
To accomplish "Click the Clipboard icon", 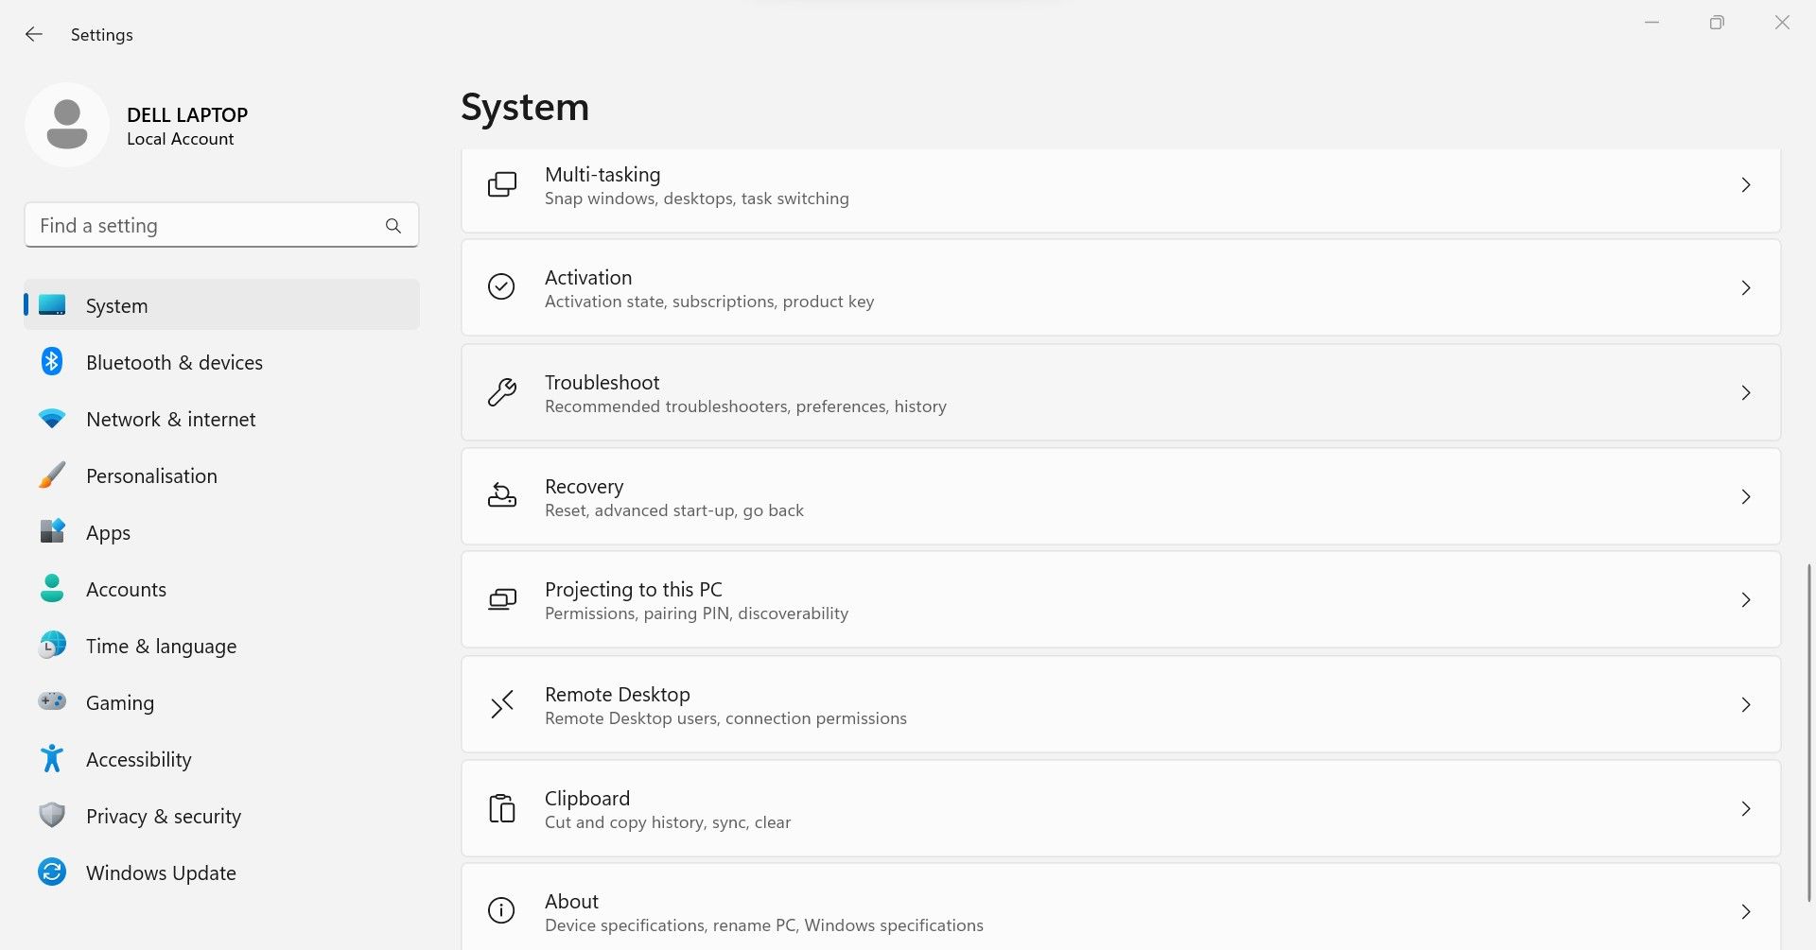I will [x=501, y=809].
